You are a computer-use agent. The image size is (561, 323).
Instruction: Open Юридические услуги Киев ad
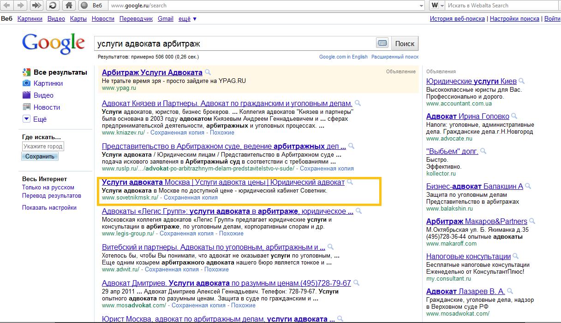pyautogui.click(x=471, y=81)
